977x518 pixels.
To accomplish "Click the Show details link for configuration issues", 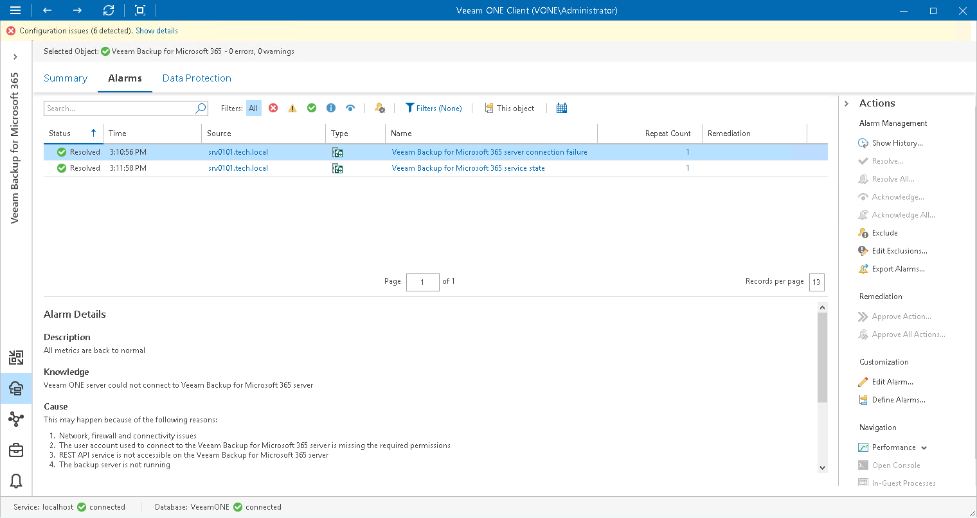I will (156, 30).
